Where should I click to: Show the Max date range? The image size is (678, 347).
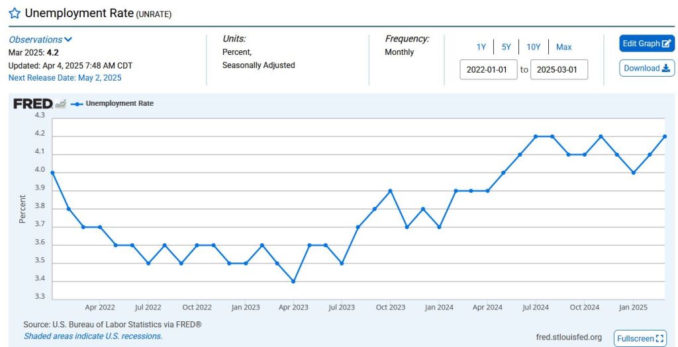pos(563,47)
